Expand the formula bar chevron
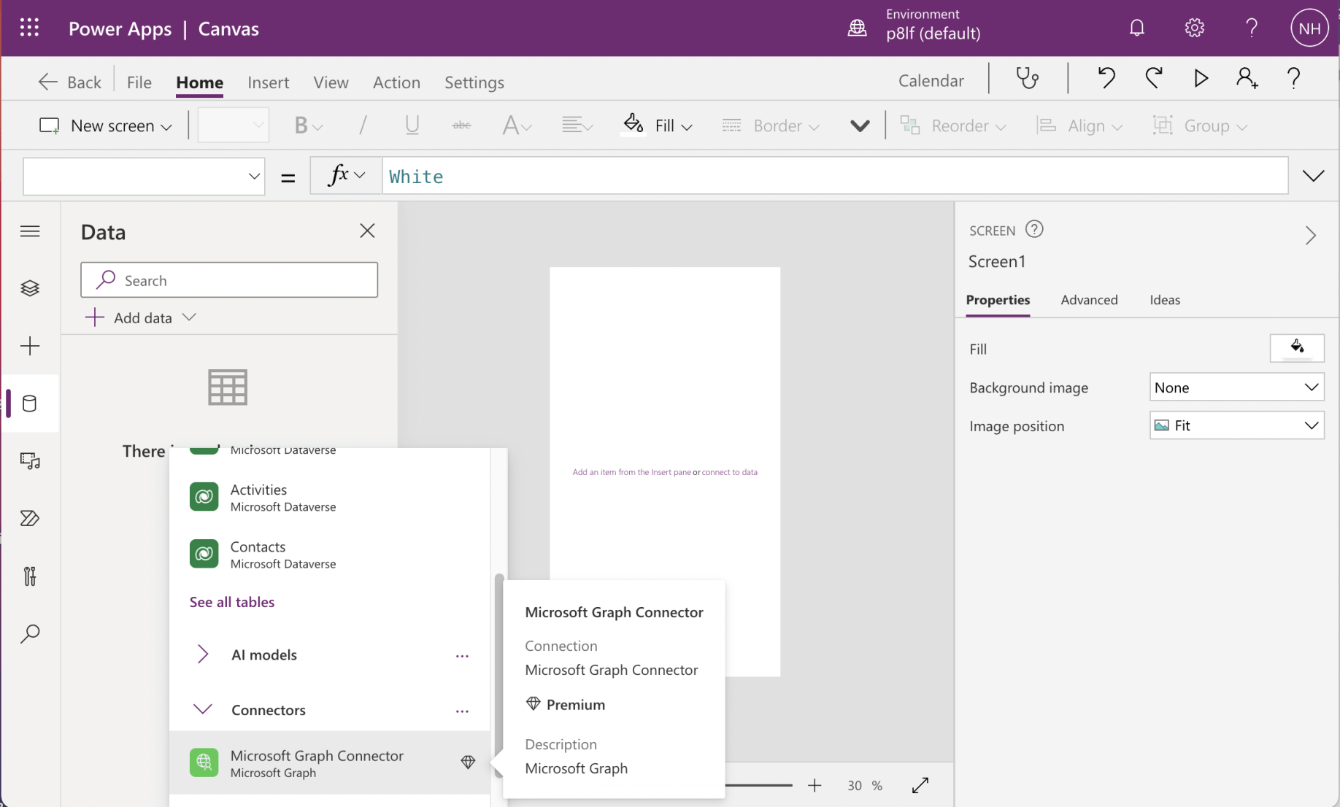 pos(1313,176)
